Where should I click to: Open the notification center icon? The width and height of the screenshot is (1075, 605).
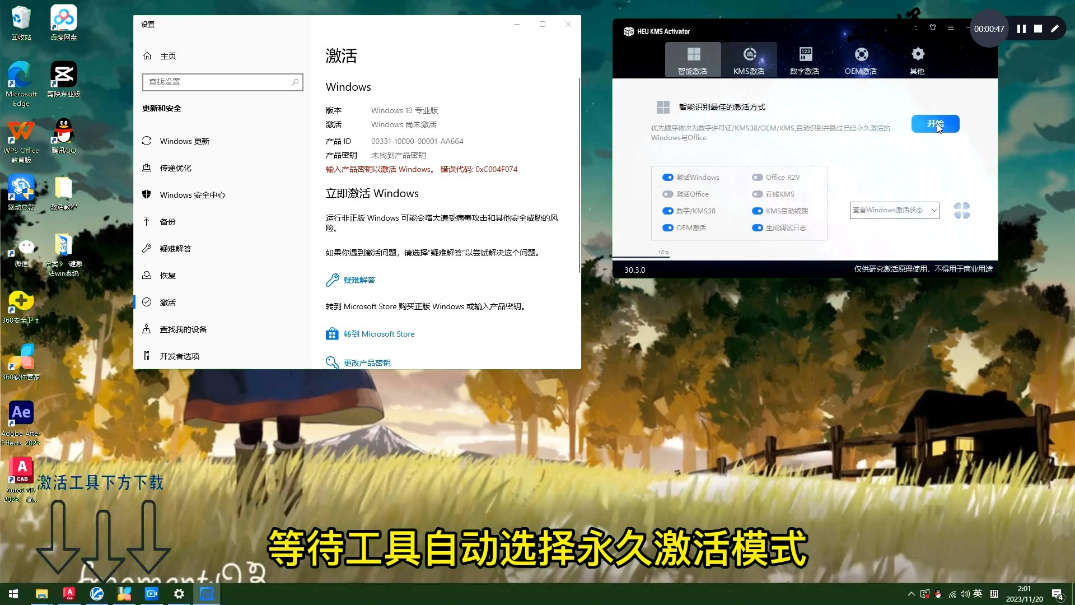(x=1058, y=594)
